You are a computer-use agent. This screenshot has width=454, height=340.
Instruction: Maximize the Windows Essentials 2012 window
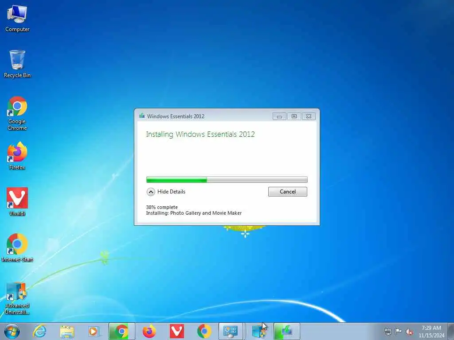tap(294, 116)
